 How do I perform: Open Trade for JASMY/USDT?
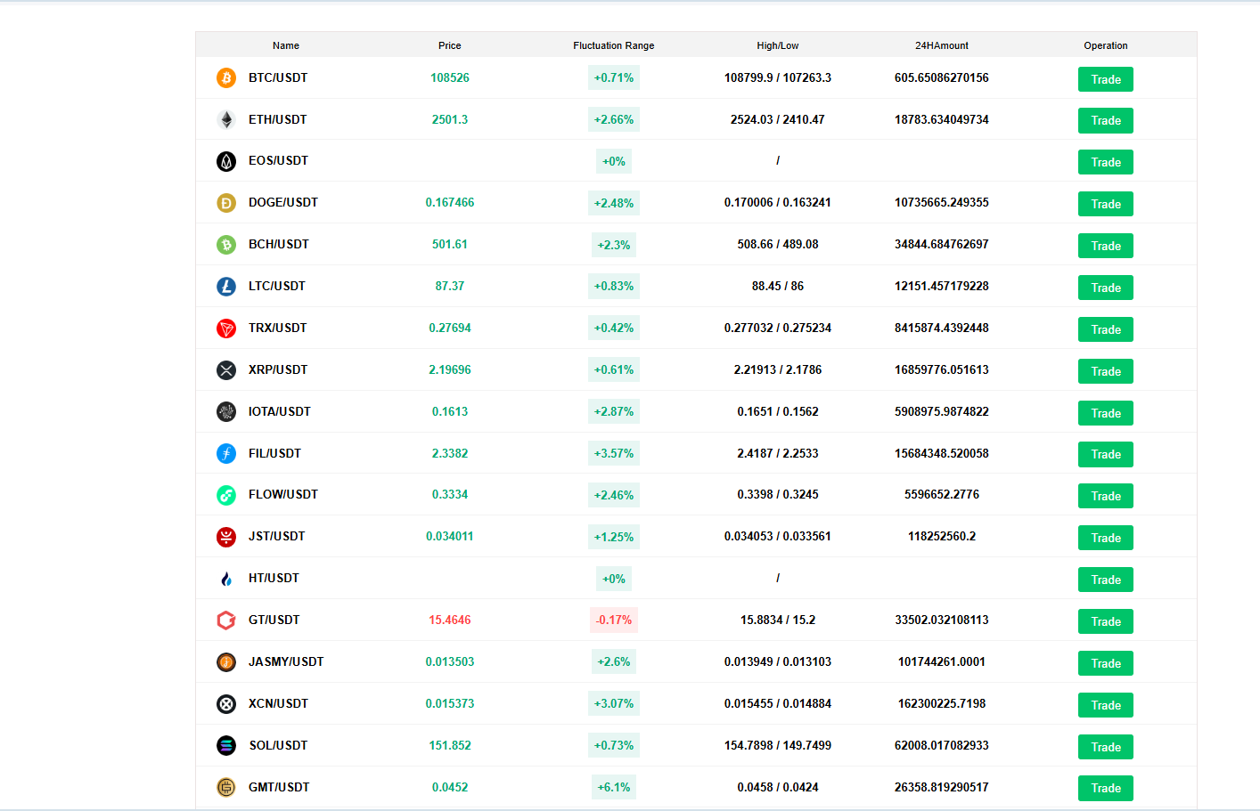[1106, 663]
